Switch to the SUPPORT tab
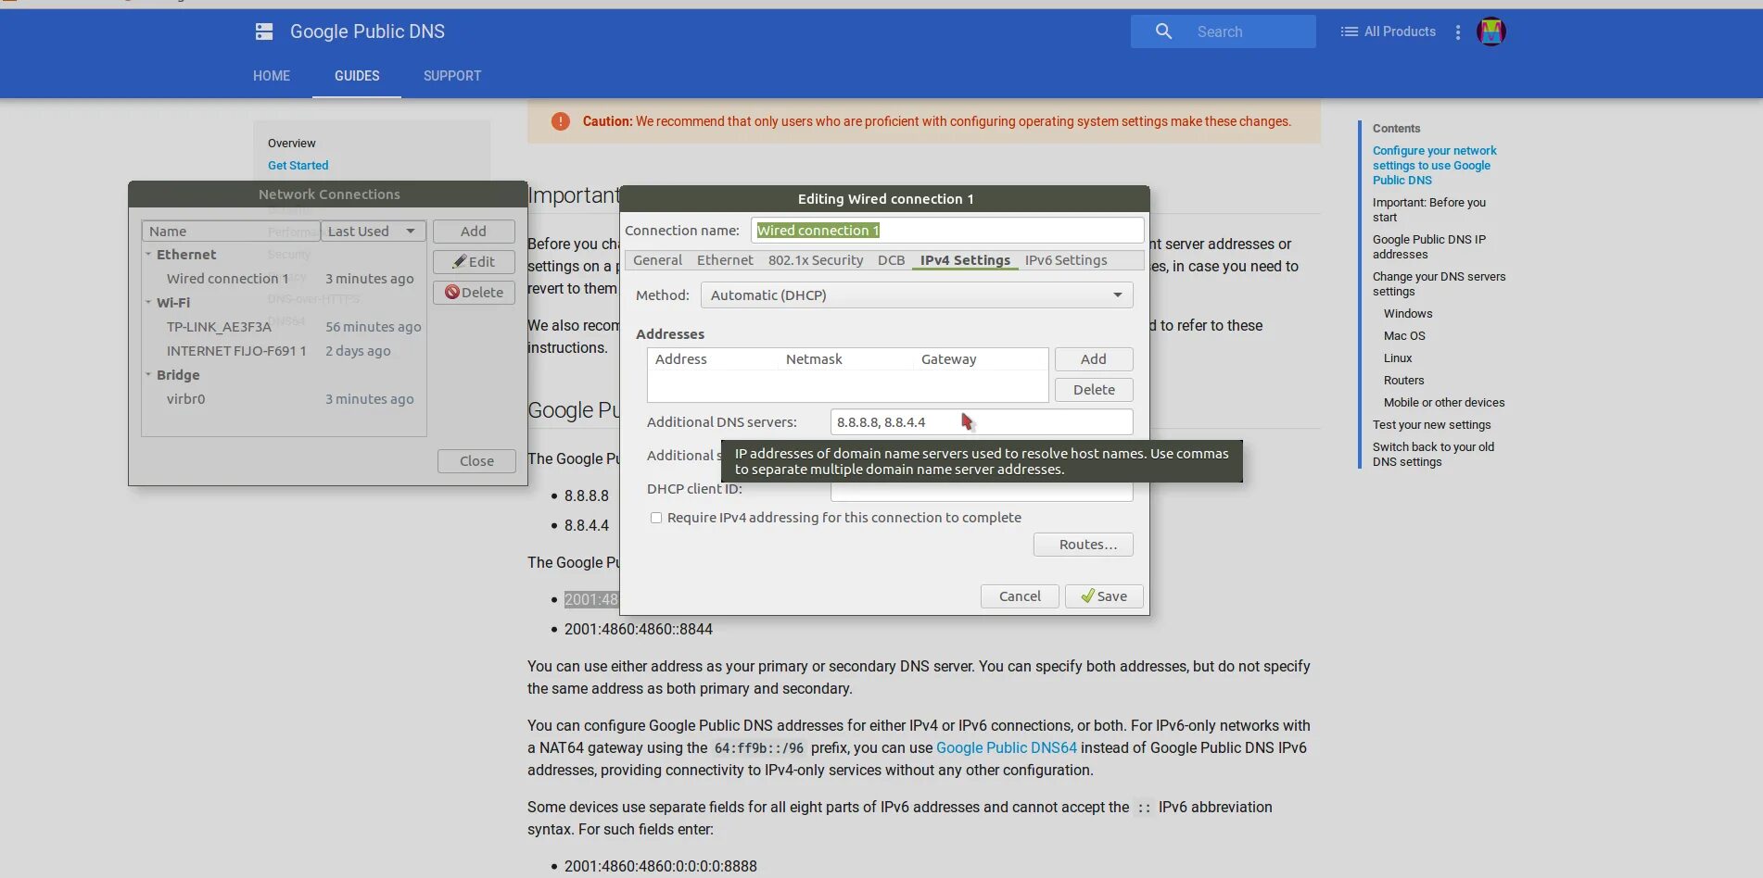Screen dimensions: 1763x878 click(452, 76)
